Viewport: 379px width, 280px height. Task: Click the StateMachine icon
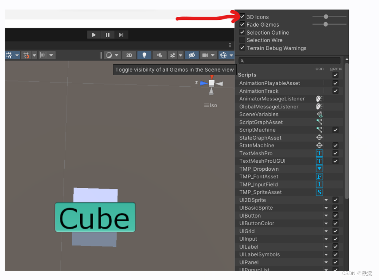pyautogui.click(x=319, y=146)
